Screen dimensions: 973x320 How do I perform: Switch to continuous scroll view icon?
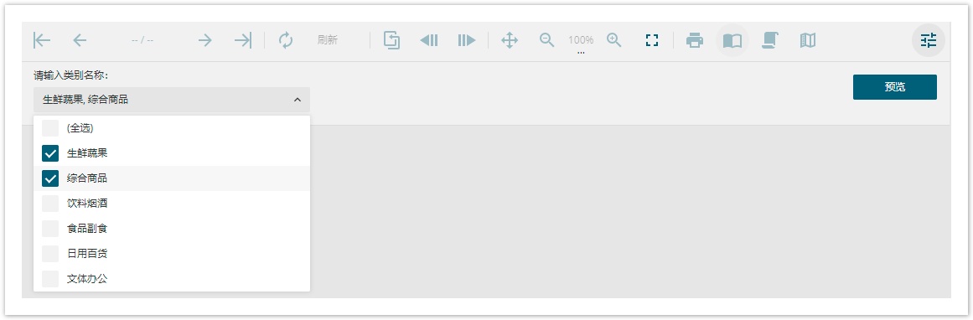[x=770, y=40]
